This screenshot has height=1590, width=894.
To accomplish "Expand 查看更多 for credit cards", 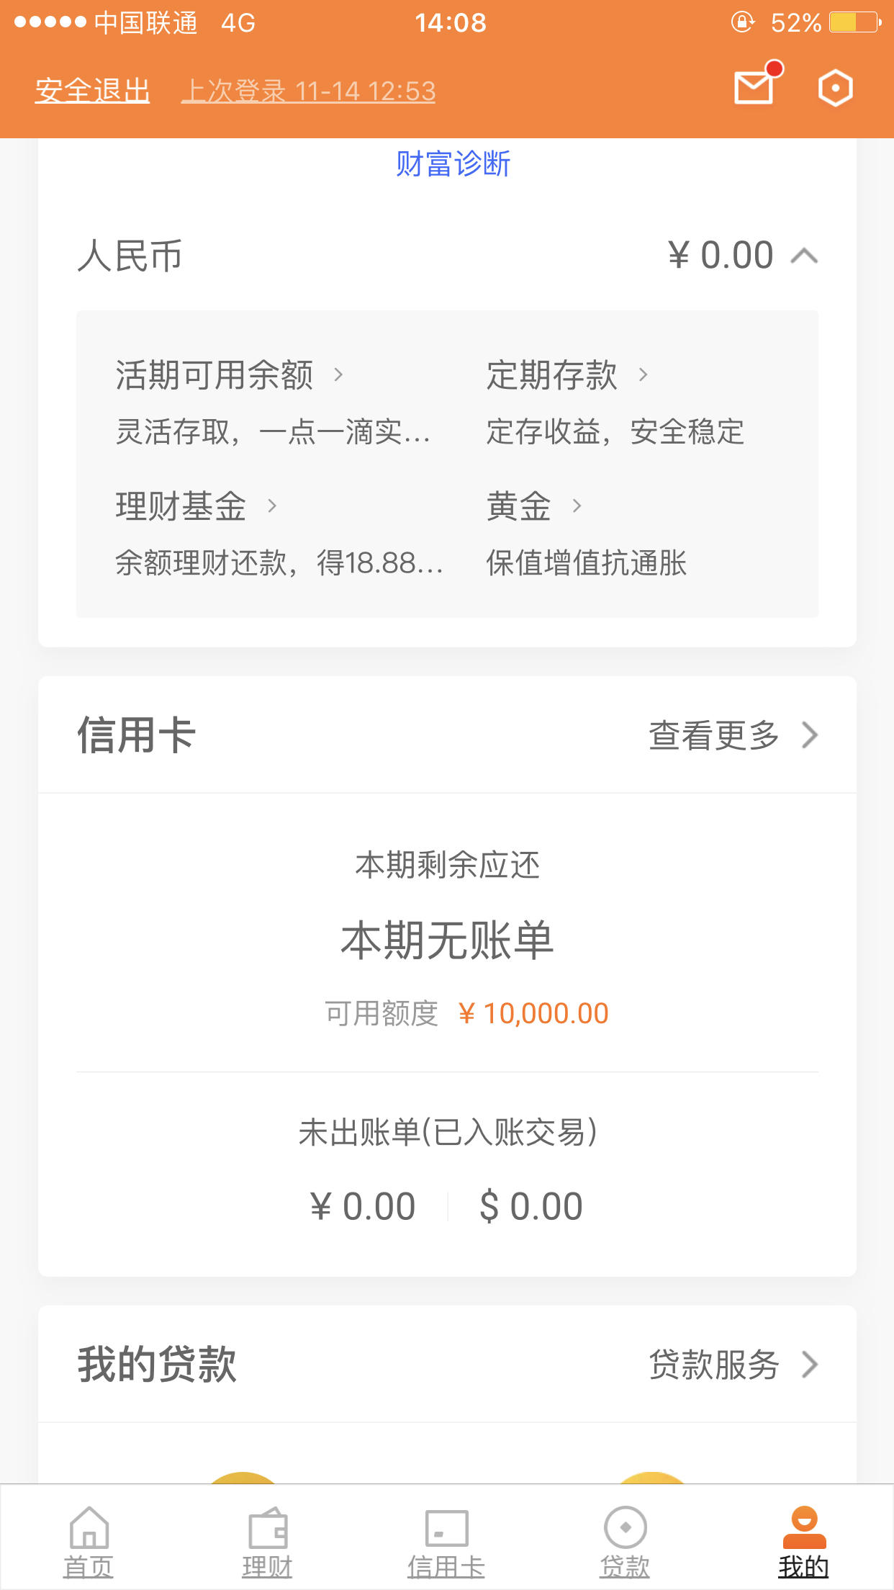I will [x=733, y=735].
